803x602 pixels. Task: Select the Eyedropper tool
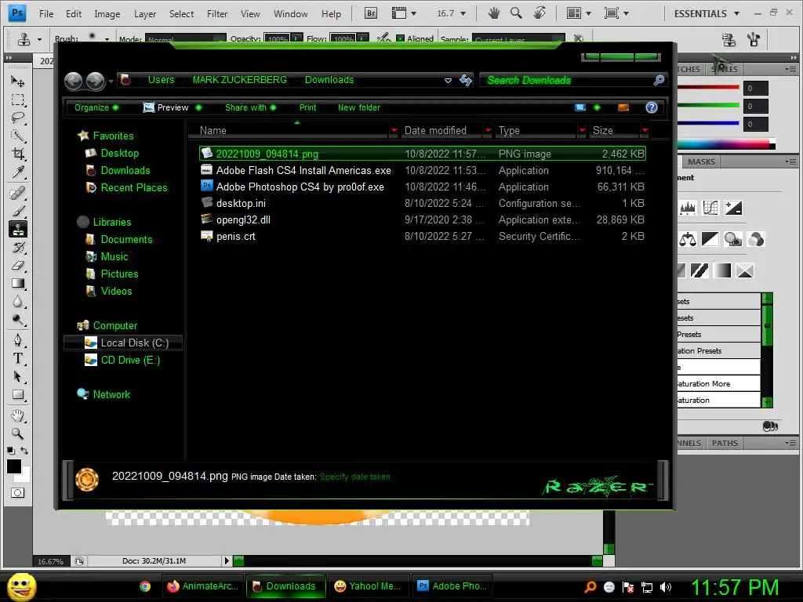[17, 172]
